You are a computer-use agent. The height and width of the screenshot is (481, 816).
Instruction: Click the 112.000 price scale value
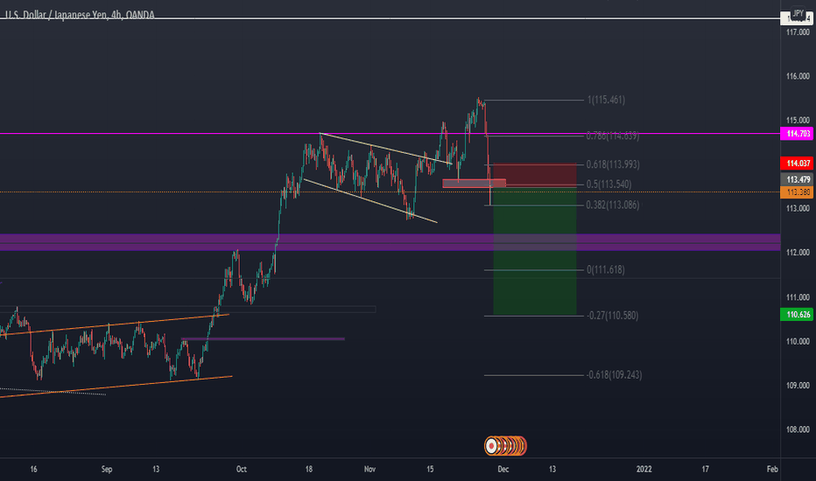click(x=798, y=252)
